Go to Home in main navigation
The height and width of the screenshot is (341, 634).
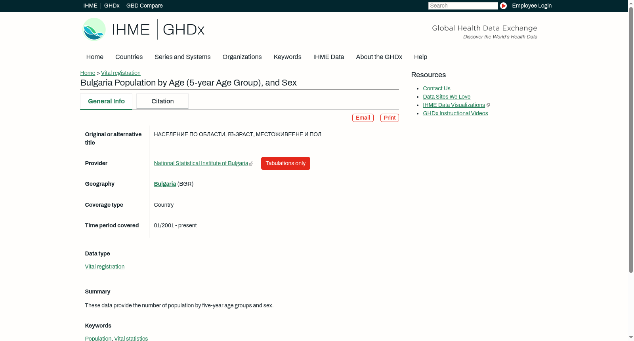(95, 57)
